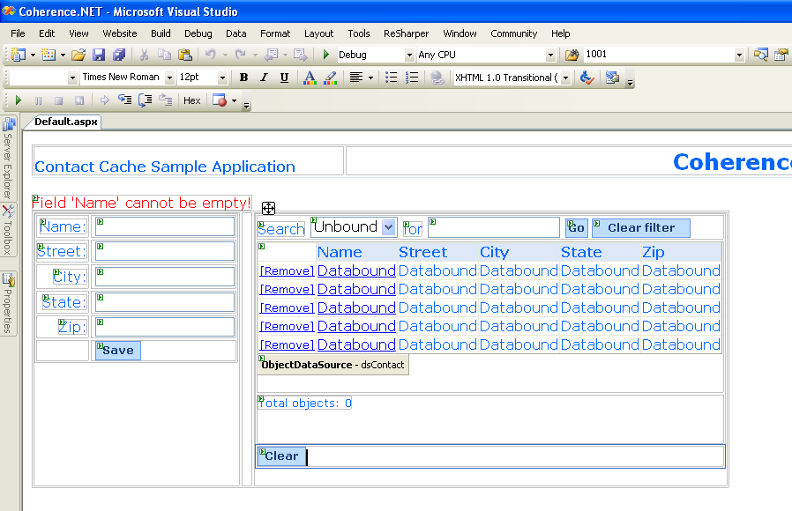This screenshot has width=792, height=511.
Task: Click the Clear filter button
Action: click(x=641, y=227)
